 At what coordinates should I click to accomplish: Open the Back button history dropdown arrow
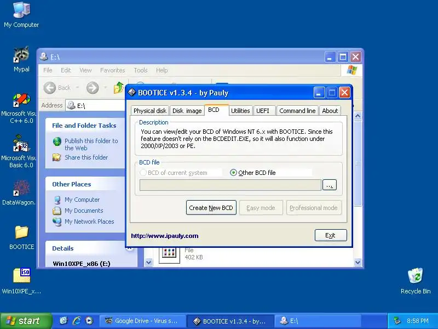click(x=77, y=88)
